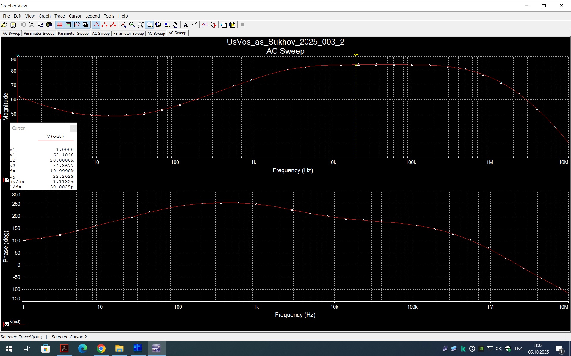The height and width of the screenshot is (356, 571).
Task: Close the Cursor data panel
Action: point(73,128)
